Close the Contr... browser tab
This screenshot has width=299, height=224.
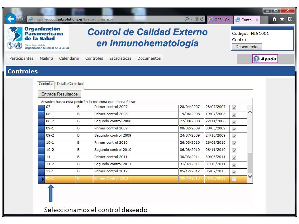click(257, 20)
